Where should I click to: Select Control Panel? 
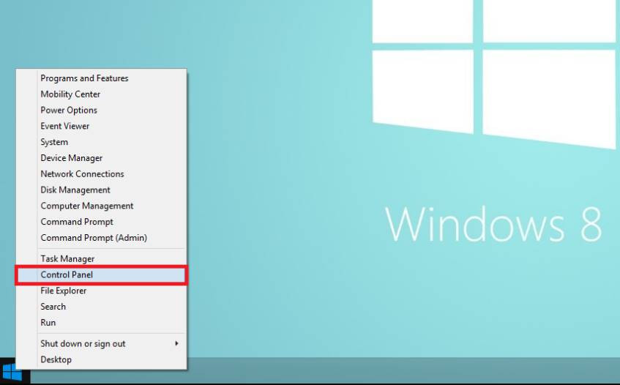[x=101, y=274]
